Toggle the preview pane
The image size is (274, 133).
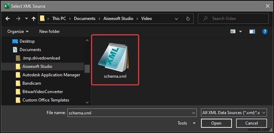coord(252,31)
